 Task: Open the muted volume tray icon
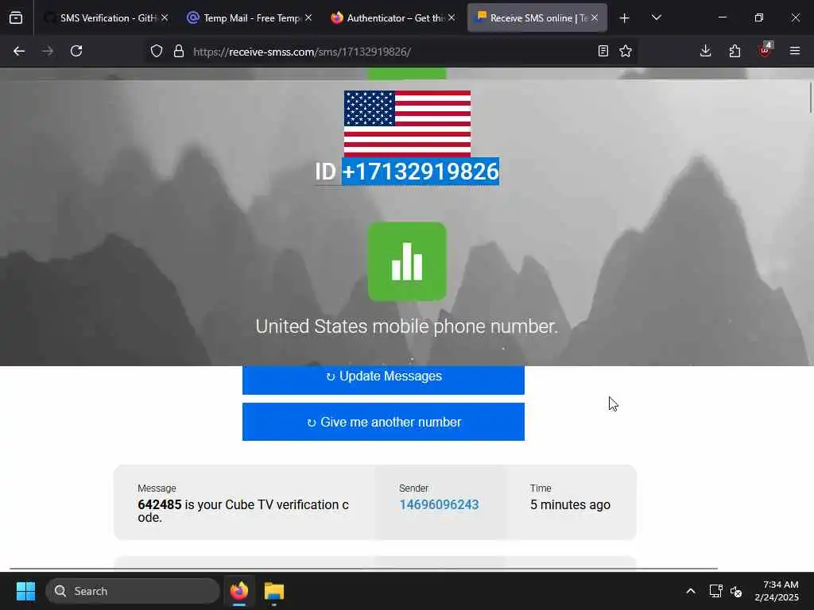(735, 591)
